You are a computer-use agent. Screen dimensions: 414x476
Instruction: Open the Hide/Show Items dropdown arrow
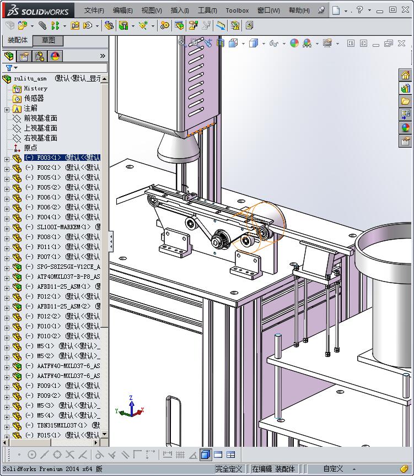pyautogui.click(x=284, y=44)
